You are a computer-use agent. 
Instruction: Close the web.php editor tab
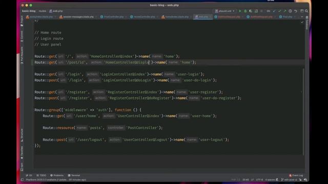[x=211, y=17]
